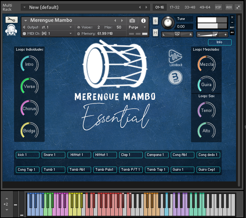Click the Mezcla loop knob
Viewport: 246px width, 218px height.
(x=207, y=64)
